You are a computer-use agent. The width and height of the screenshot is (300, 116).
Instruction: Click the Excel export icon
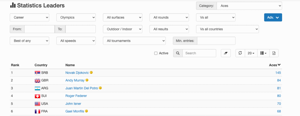pyautogui.click(x=274, y=53)
